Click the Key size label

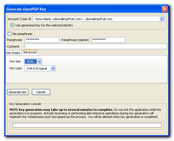click(x=15, y=61)
